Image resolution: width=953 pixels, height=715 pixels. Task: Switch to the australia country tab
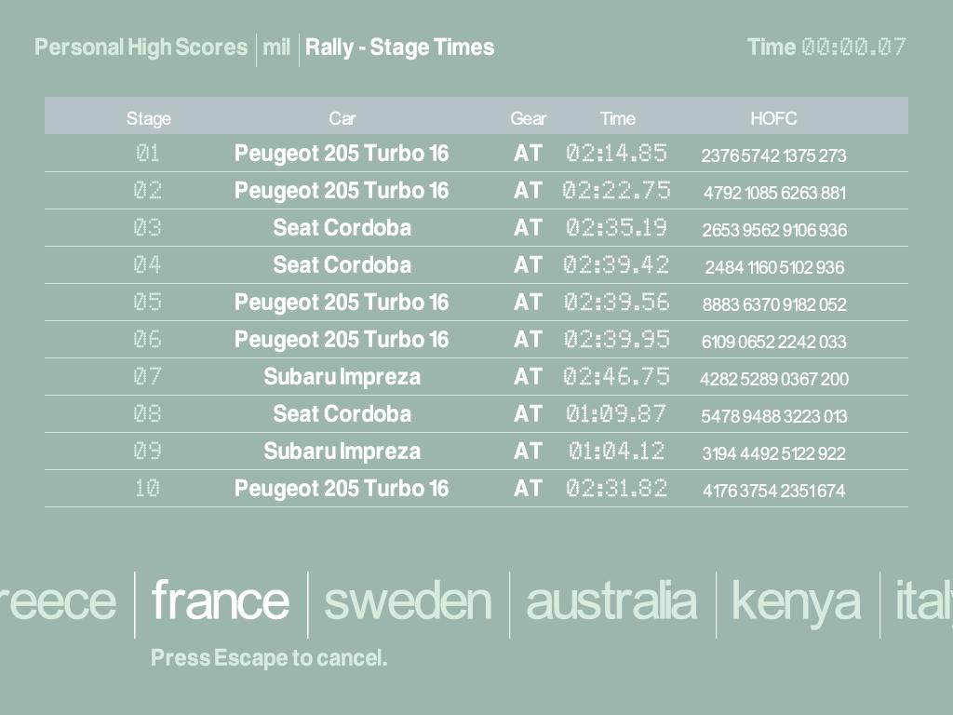tap(611, 600)
